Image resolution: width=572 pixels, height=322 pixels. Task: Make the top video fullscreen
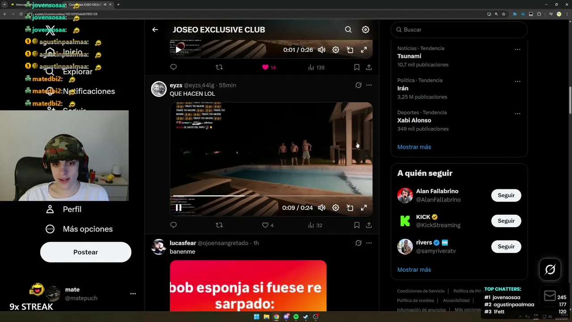[x=364, y=50]
